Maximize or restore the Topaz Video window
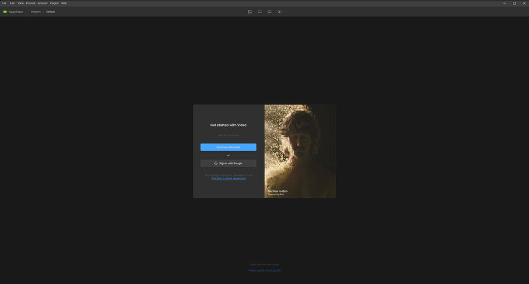 [514, 3]
